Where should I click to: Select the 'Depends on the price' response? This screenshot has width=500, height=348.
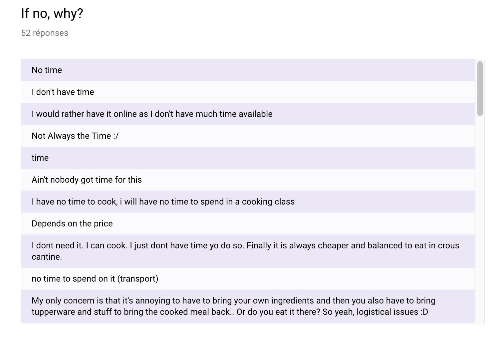tap(248, 223)
